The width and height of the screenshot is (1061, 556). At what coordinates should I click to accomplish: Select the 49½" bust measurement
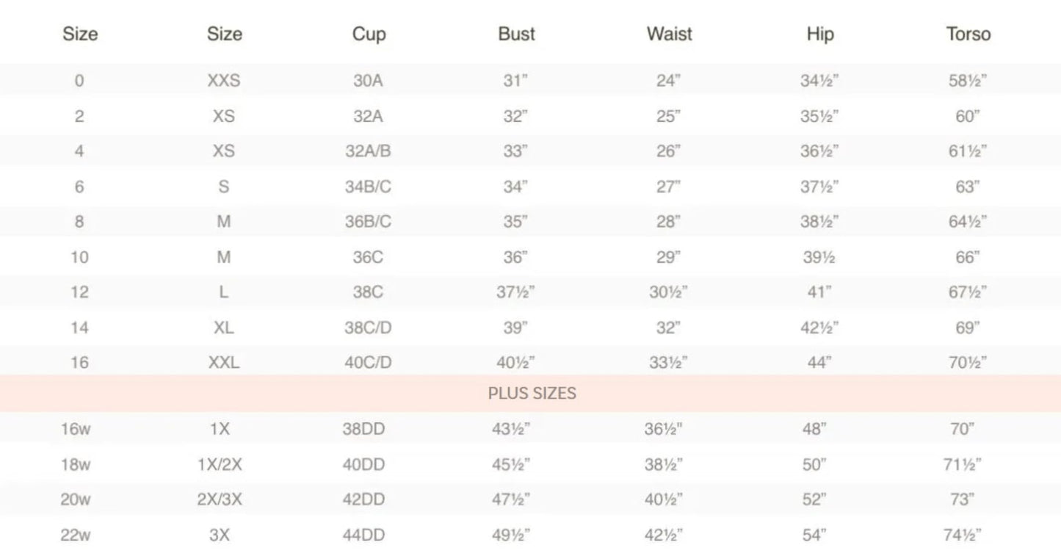(511, 535)
